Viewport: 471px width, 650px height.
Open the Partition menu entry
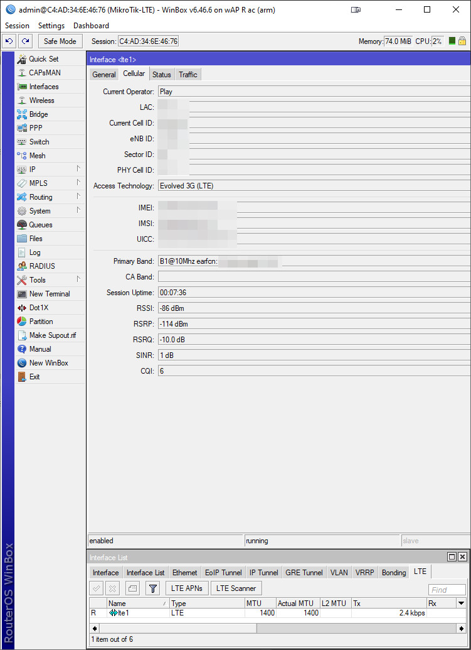50,322
